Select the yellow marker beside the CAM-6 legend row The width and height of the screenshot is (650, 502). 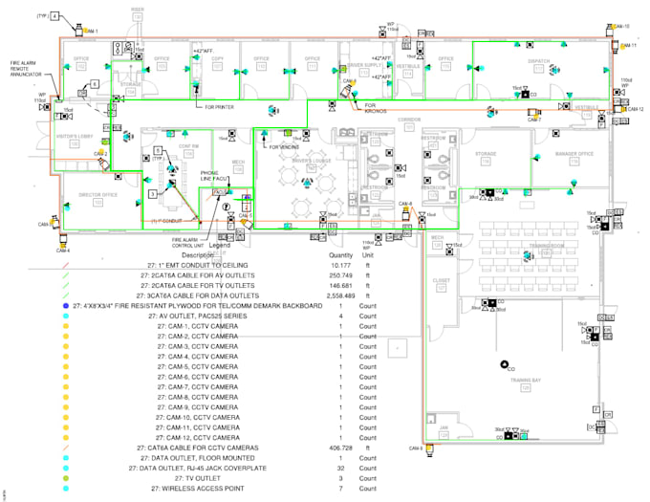tap(66, 377)
